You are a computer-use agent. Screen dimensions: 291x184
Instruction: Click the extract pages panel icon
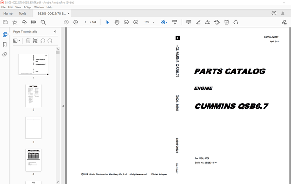point(35,41)
